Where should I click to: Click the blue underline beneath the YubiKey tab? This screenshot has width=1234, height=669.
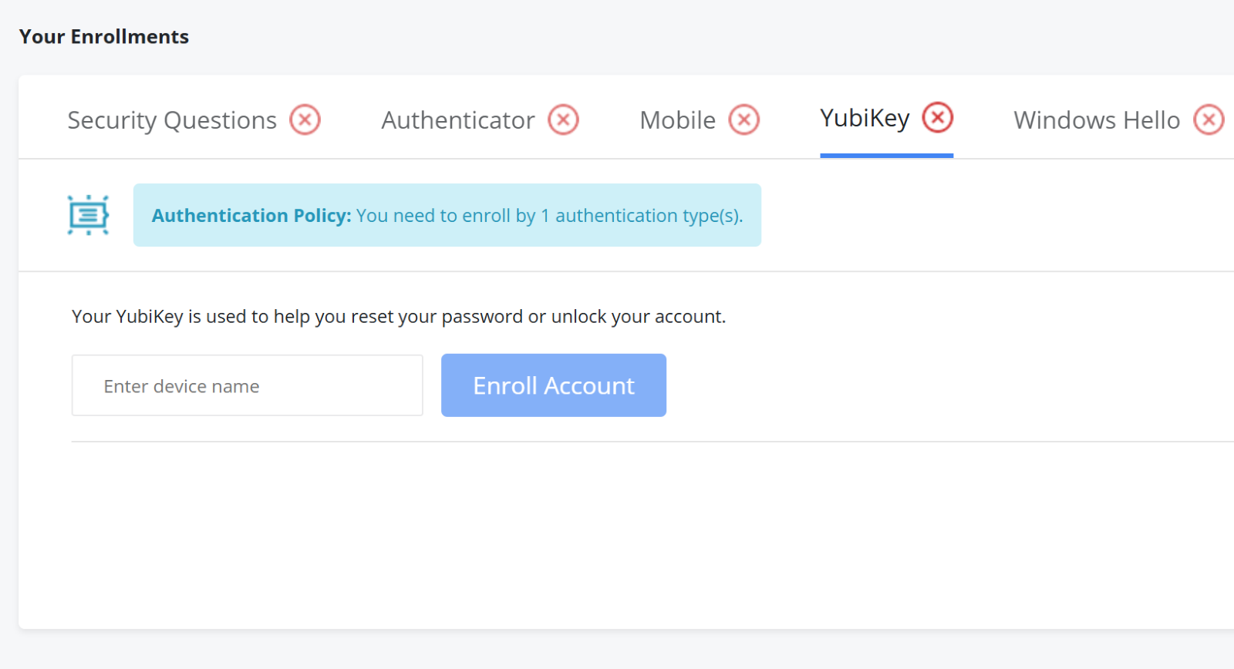pos(886,156)
